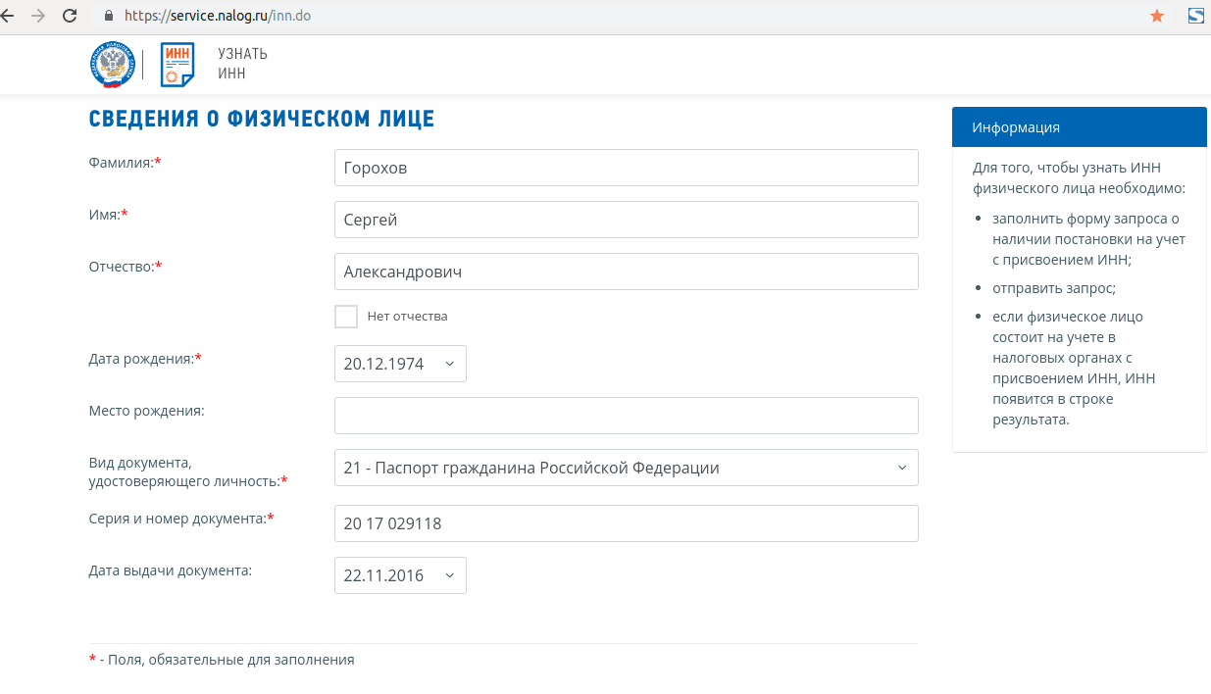Click the browser back arrow
Screen dimensions: 1211x694
[x=8, y=16]
